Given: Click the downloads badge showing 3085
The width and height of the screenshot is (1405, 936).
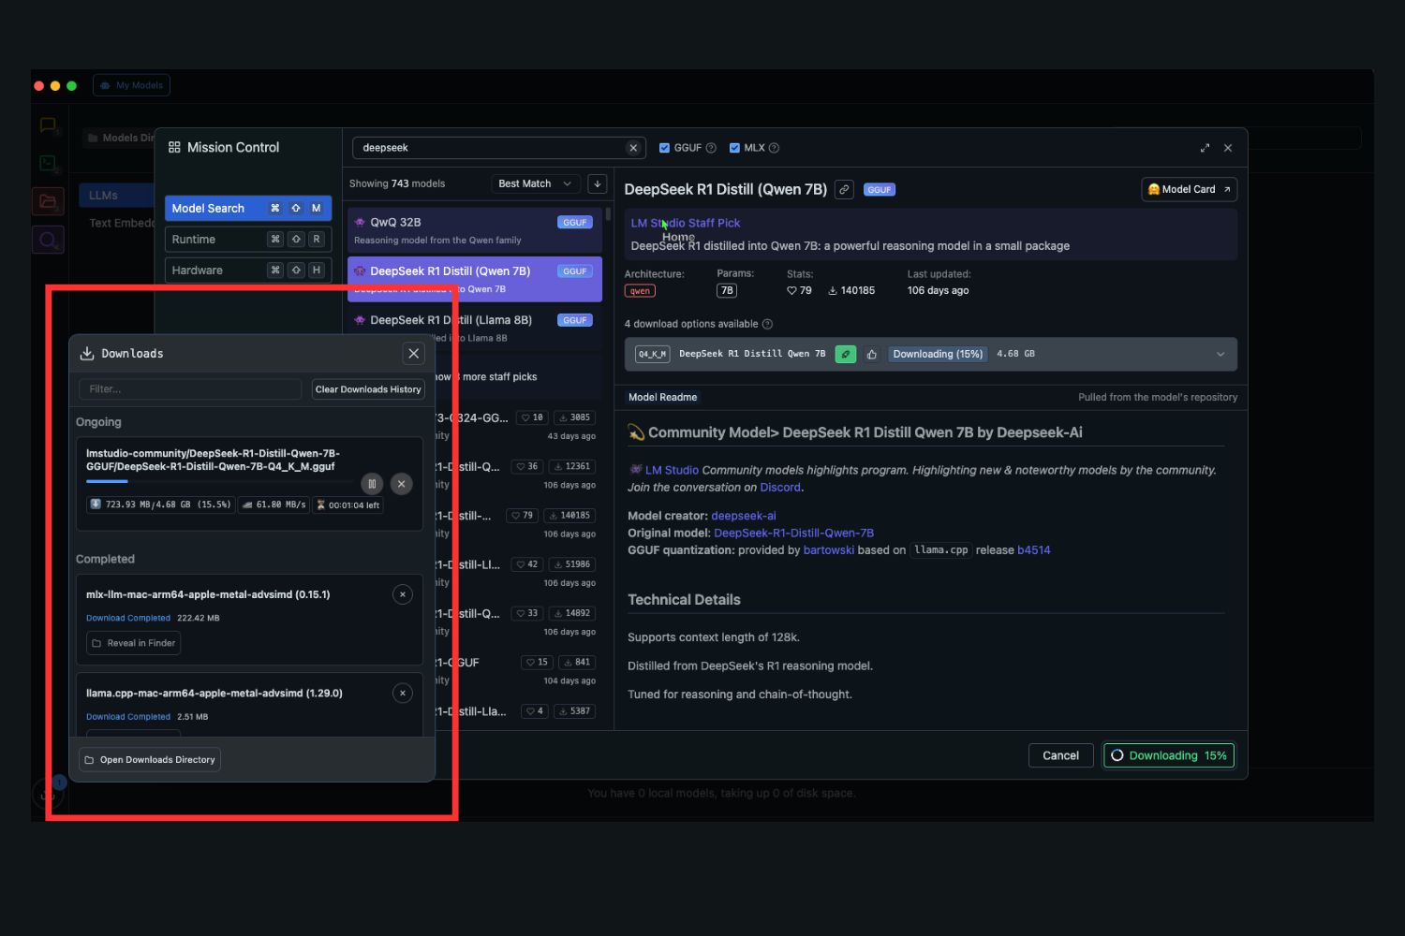Looking at the screenshot, I should 574,417.
